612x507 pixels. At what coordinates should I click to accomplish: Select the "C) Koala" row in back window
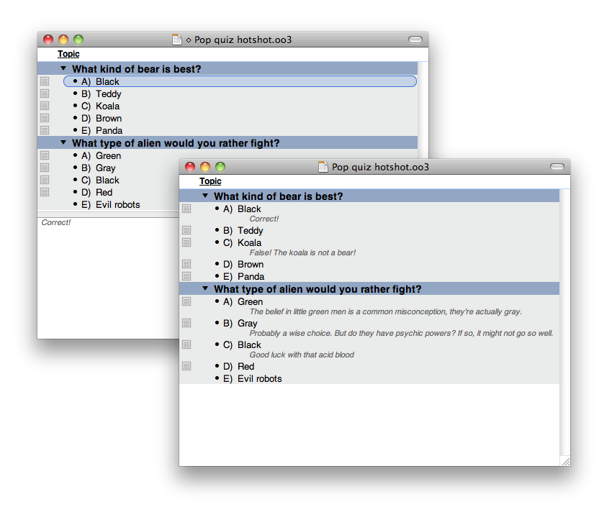[x=107, y=106]
